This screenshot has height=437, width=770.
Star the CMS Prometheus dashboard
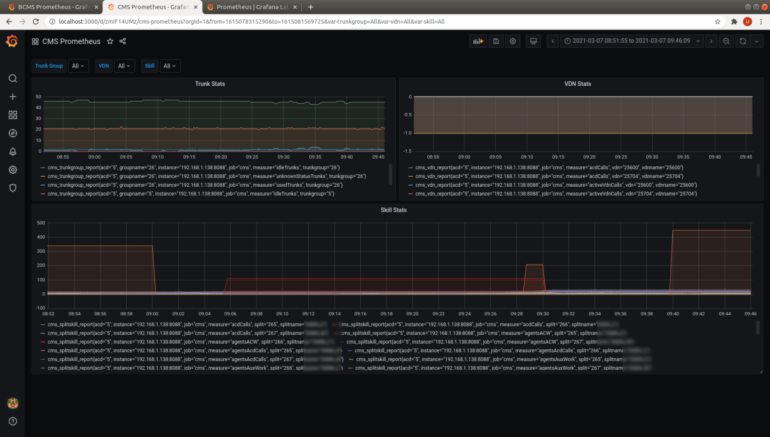pyautogui.click(x=109, y=41)
